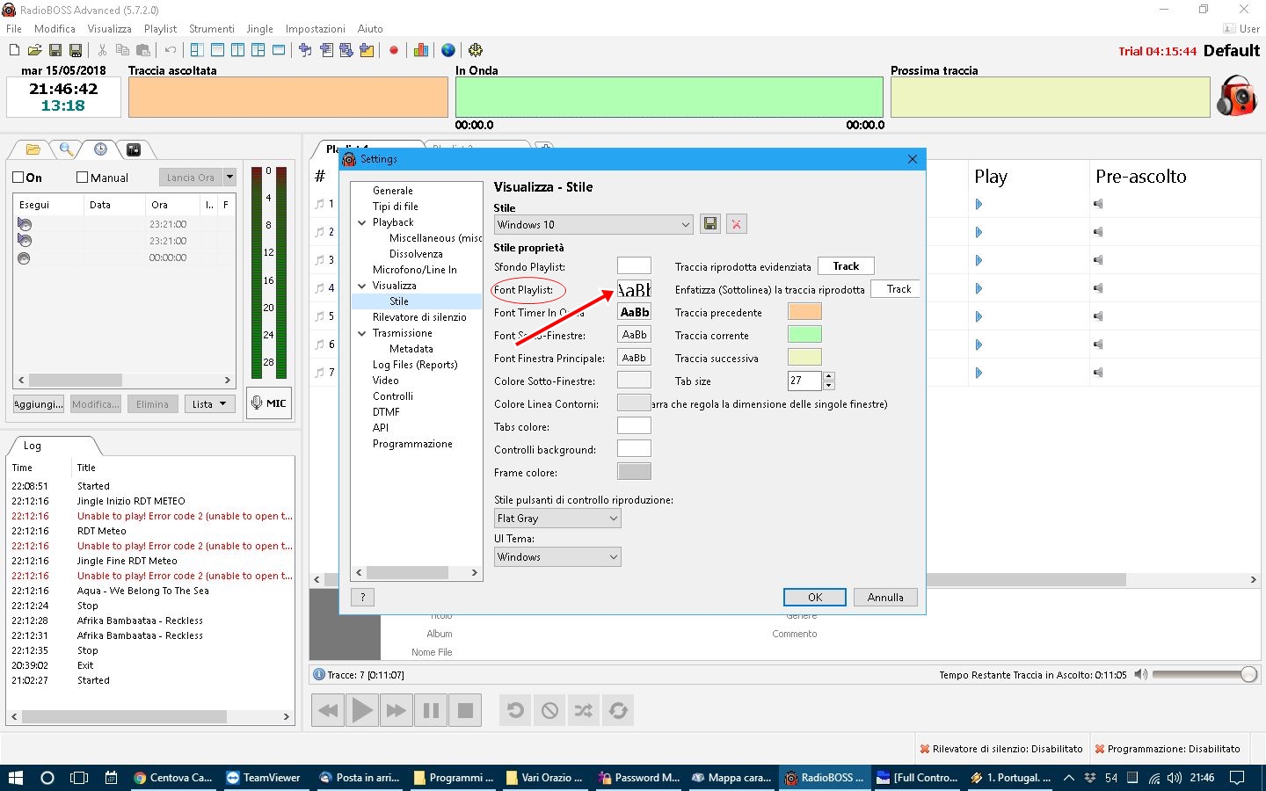This screenshot has width=1266, height=791.
Task: Open the File menu
Action: 14,29
